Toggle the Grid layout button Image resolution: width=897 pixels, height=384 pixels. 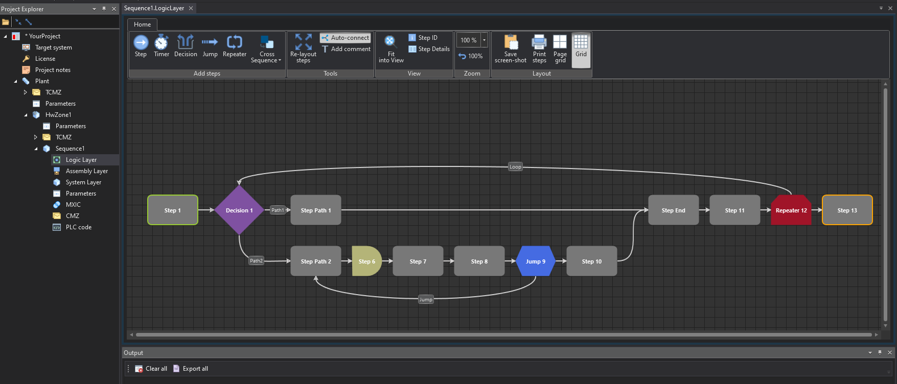pos(581,50)
